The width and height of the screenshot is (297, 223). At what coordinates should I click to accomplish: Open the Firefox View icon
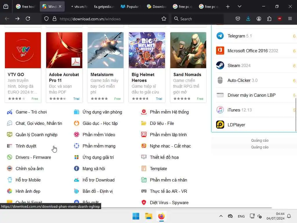click(6, 7)
